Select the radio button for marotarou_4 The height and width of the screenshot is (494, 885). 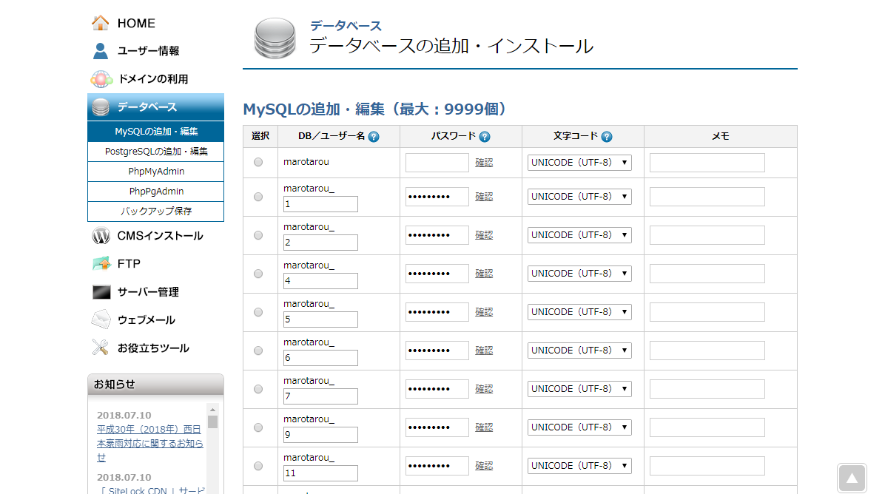coord(258,274)
